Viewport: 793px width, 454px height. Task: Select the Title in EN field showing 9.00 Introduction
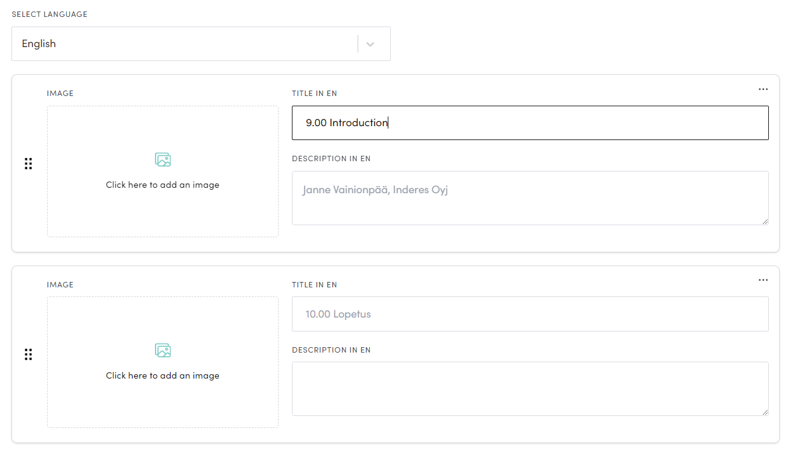(x=529, y=123)
